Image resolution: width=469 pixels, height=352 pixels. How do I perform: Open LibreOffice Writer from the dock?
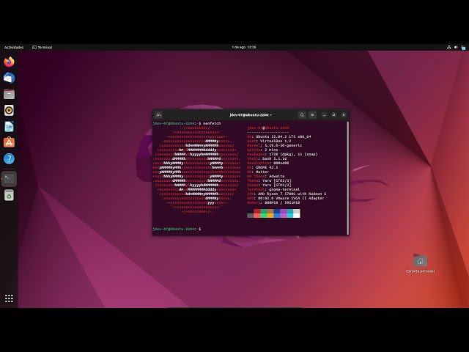click(9, 127)
